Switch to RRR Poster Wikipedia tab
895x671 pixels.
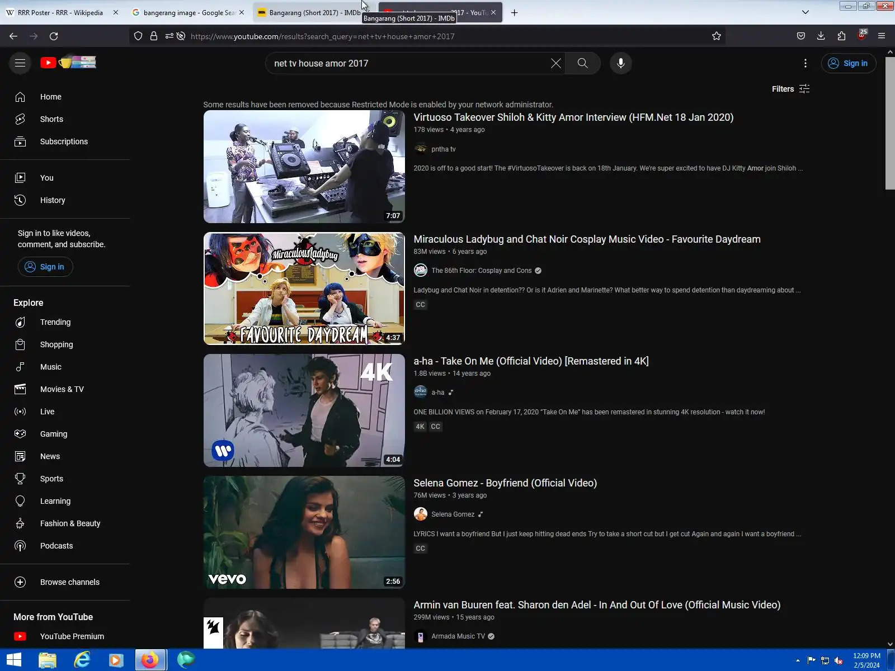(x=60, y=12)
